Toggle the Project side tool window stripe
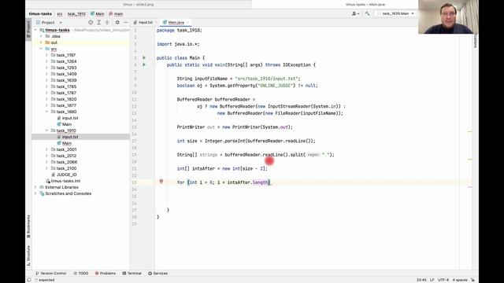The height and width of the screenshot is (283, 504). [x=28, y=29]
